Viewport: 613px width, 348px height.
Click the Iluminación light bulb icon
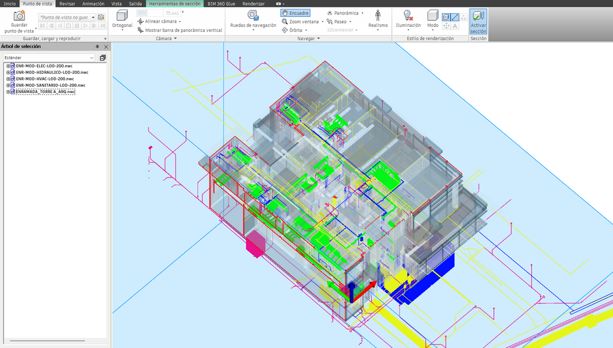(408, 15)
